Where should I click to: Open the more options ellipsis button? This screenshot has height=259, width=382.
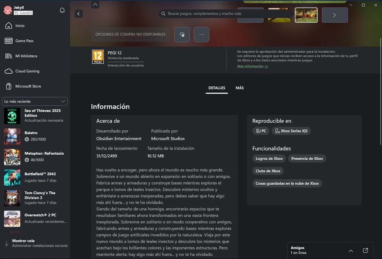coord(201,34)
